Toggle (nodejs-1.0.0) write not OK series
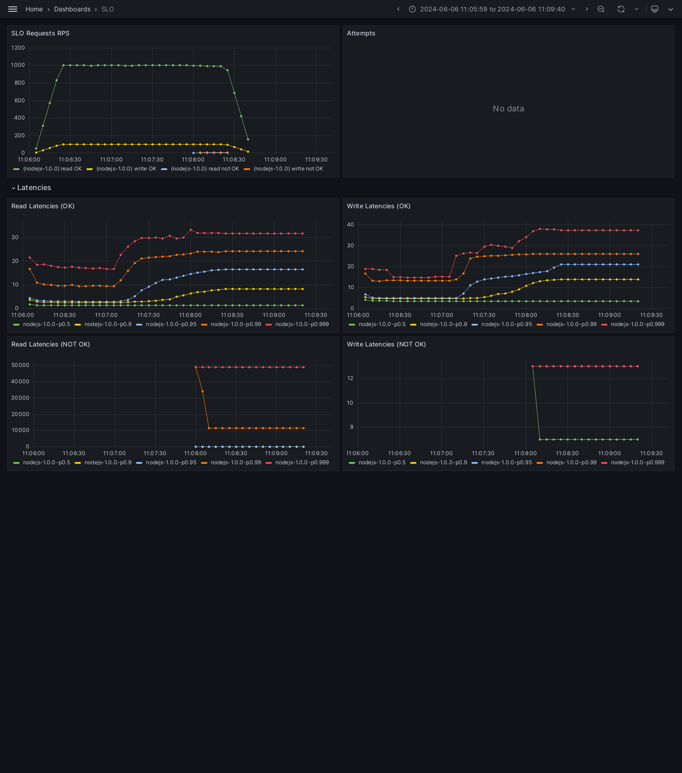 [x=288, y=169]
